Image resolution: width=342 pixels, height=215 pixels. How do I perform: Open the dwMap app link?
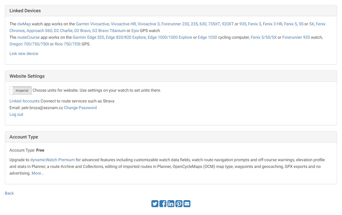24,24
